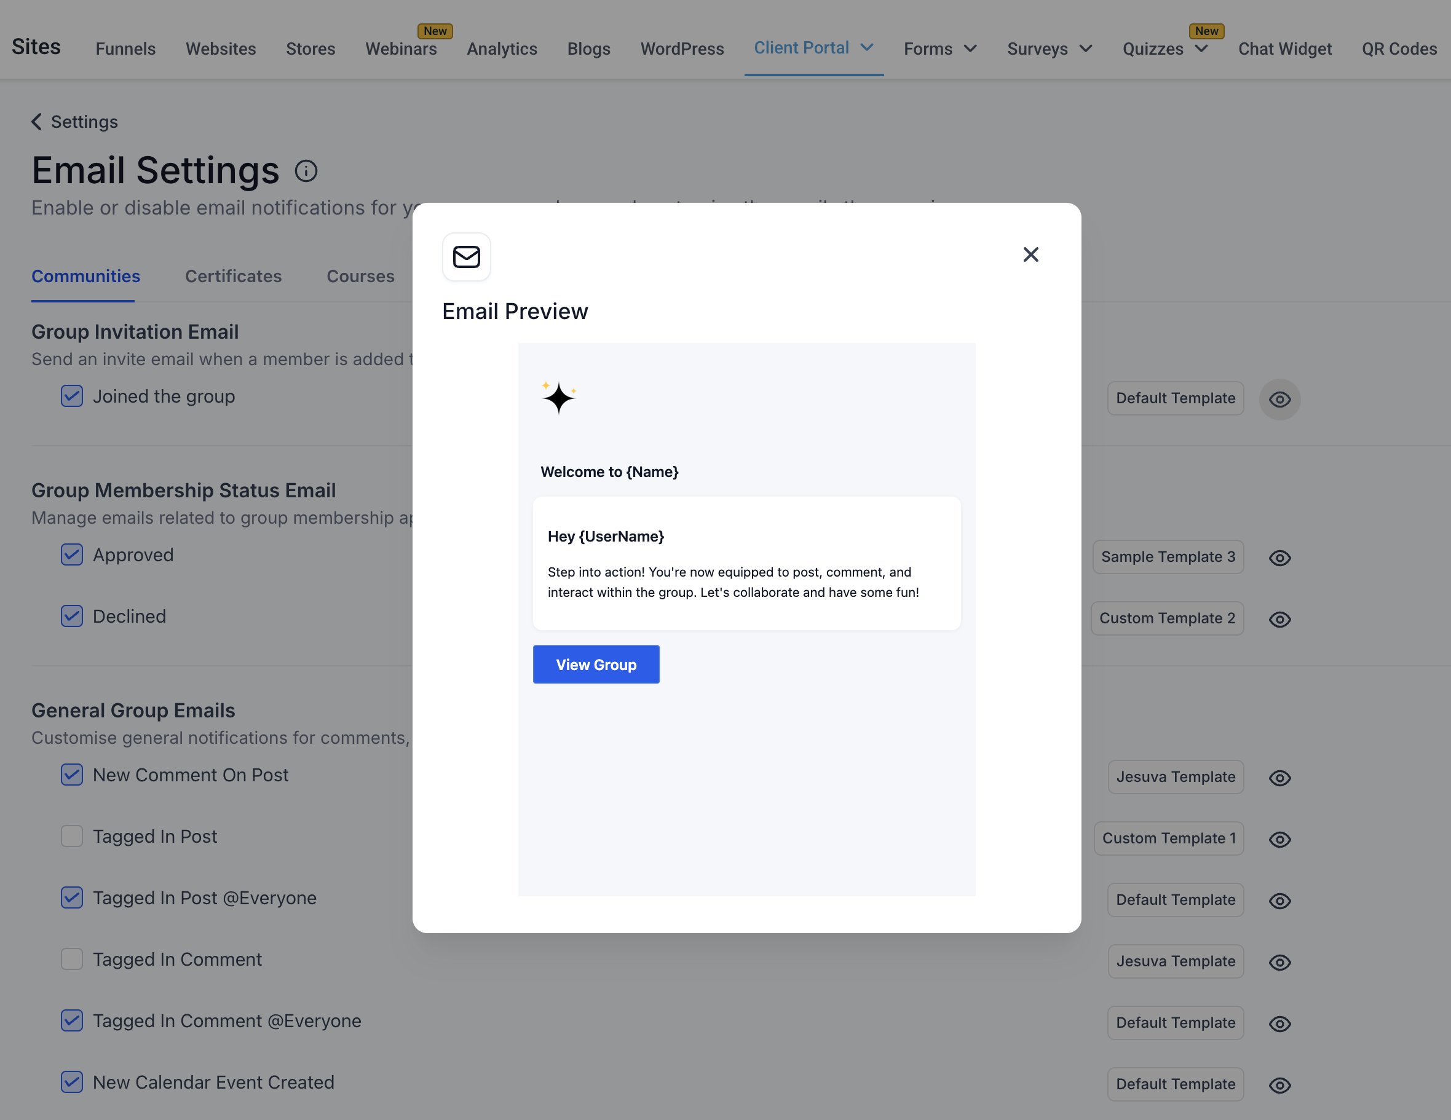Click the back arrow next to Settings
The height and width of the screenshot is (1120, 1451).
(36, 122)
